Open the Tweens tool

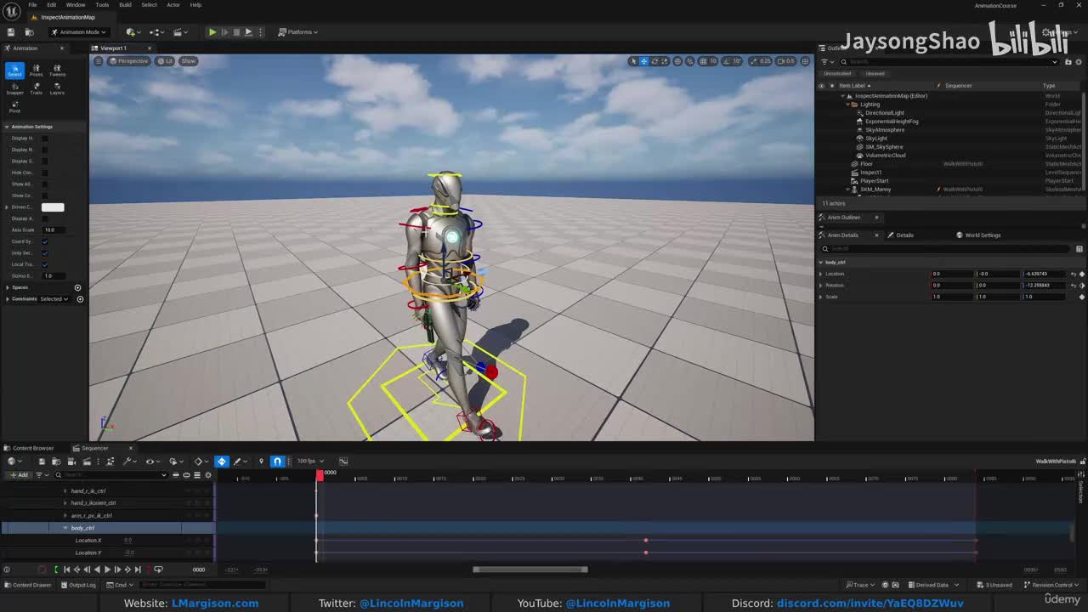[57, 71]
